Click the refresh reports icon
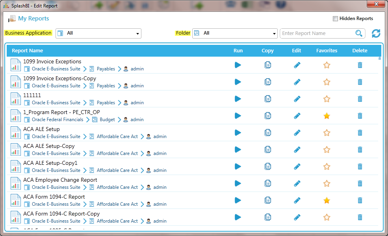388x236 pixels. 376,33
